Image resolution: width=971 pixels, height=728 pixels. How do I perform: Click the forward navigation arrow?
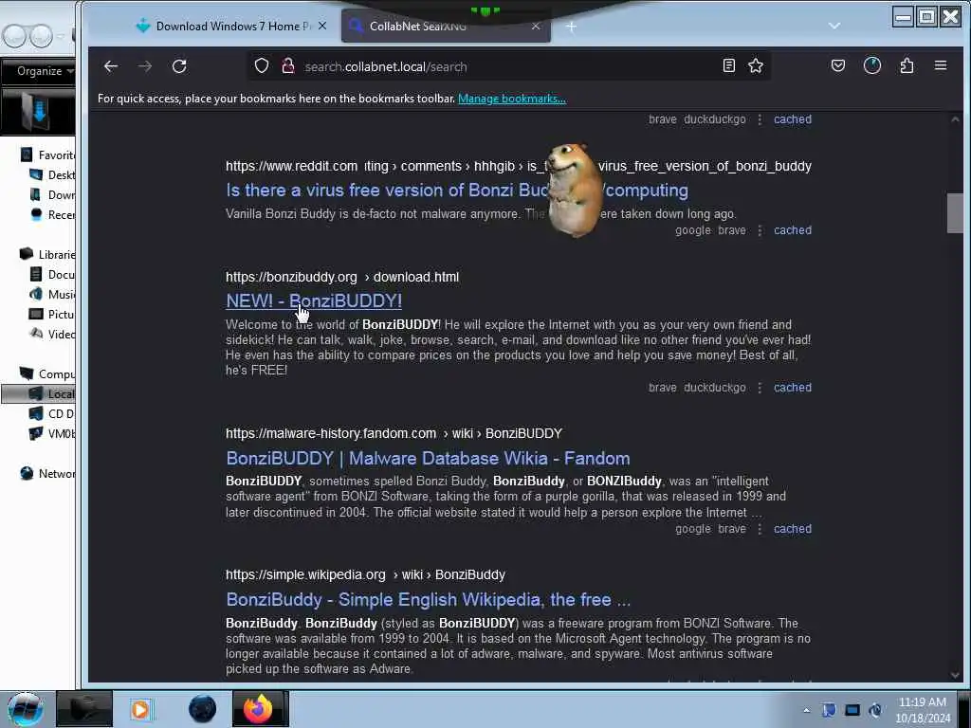pos(145,66)
